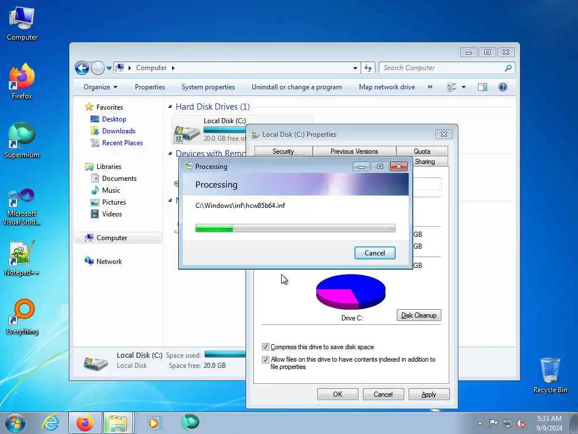Open the Organize dropdown menu
The image size is (578, 434).
pos(100,87)
